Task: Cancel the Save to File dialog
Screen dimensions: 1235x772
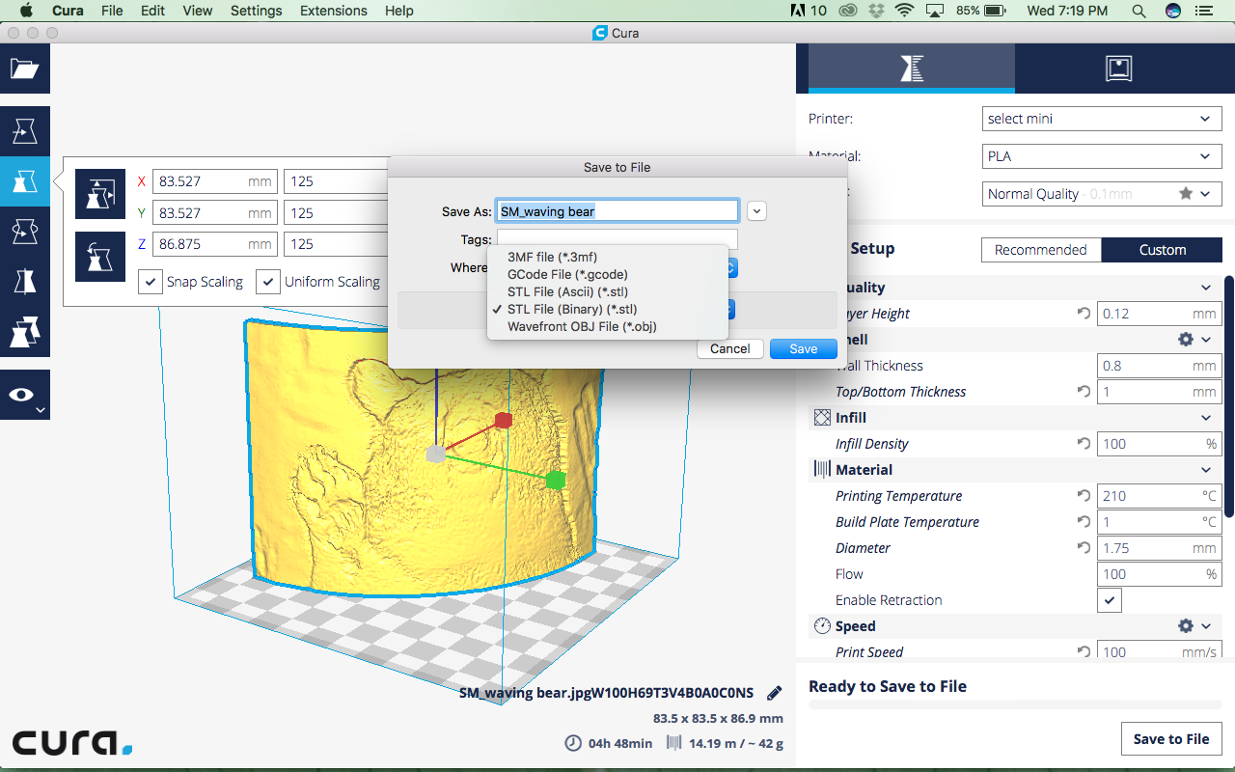Action: click(730, 348)
